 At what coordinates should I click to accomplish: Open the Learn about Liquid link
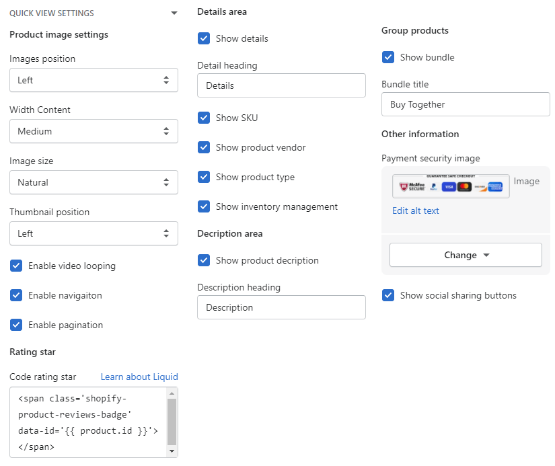pos(139,377)
